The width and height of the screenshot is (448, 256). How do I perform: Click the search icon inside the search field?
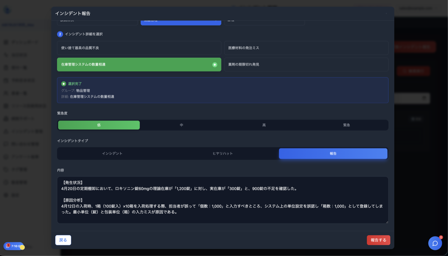coord(424,98)
